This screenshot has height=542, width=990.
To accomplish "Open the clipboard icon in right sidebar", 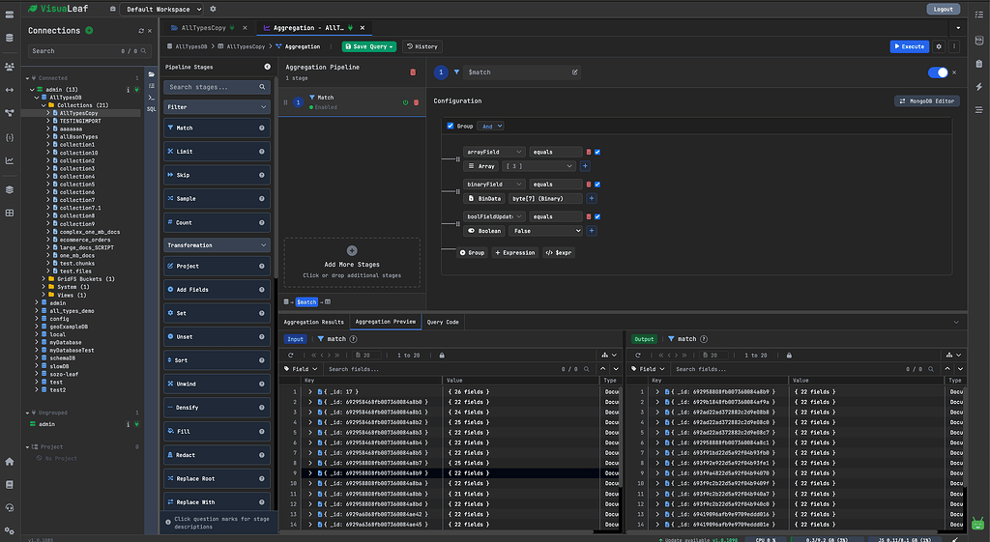I will pyautogui.click(x=978, y=64).
